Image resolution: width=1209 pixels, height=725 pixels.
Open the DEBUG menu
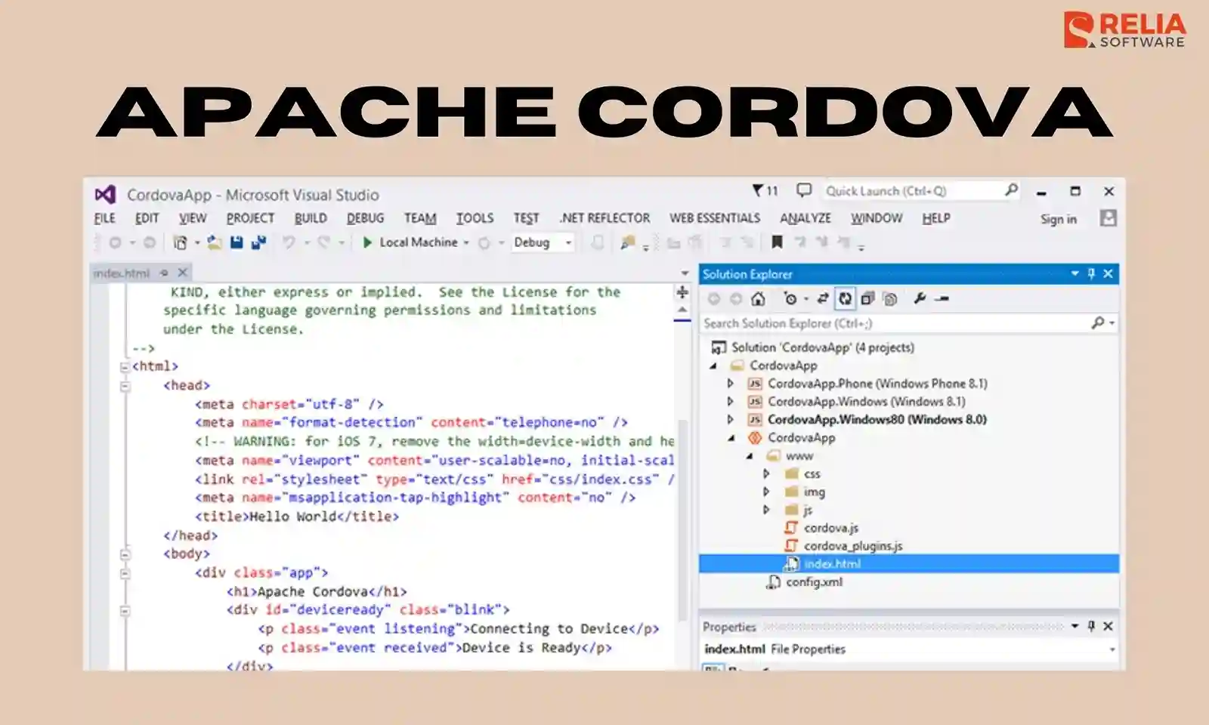pos(365,218)
